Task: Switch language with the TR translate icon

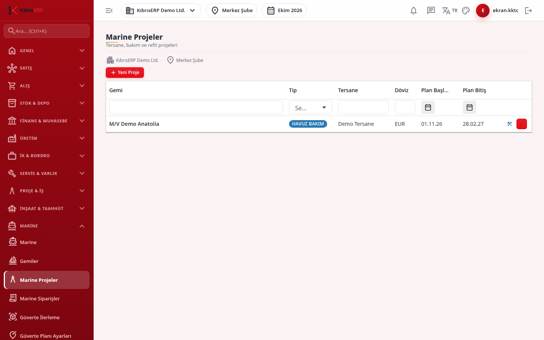Action: [450, 11]
